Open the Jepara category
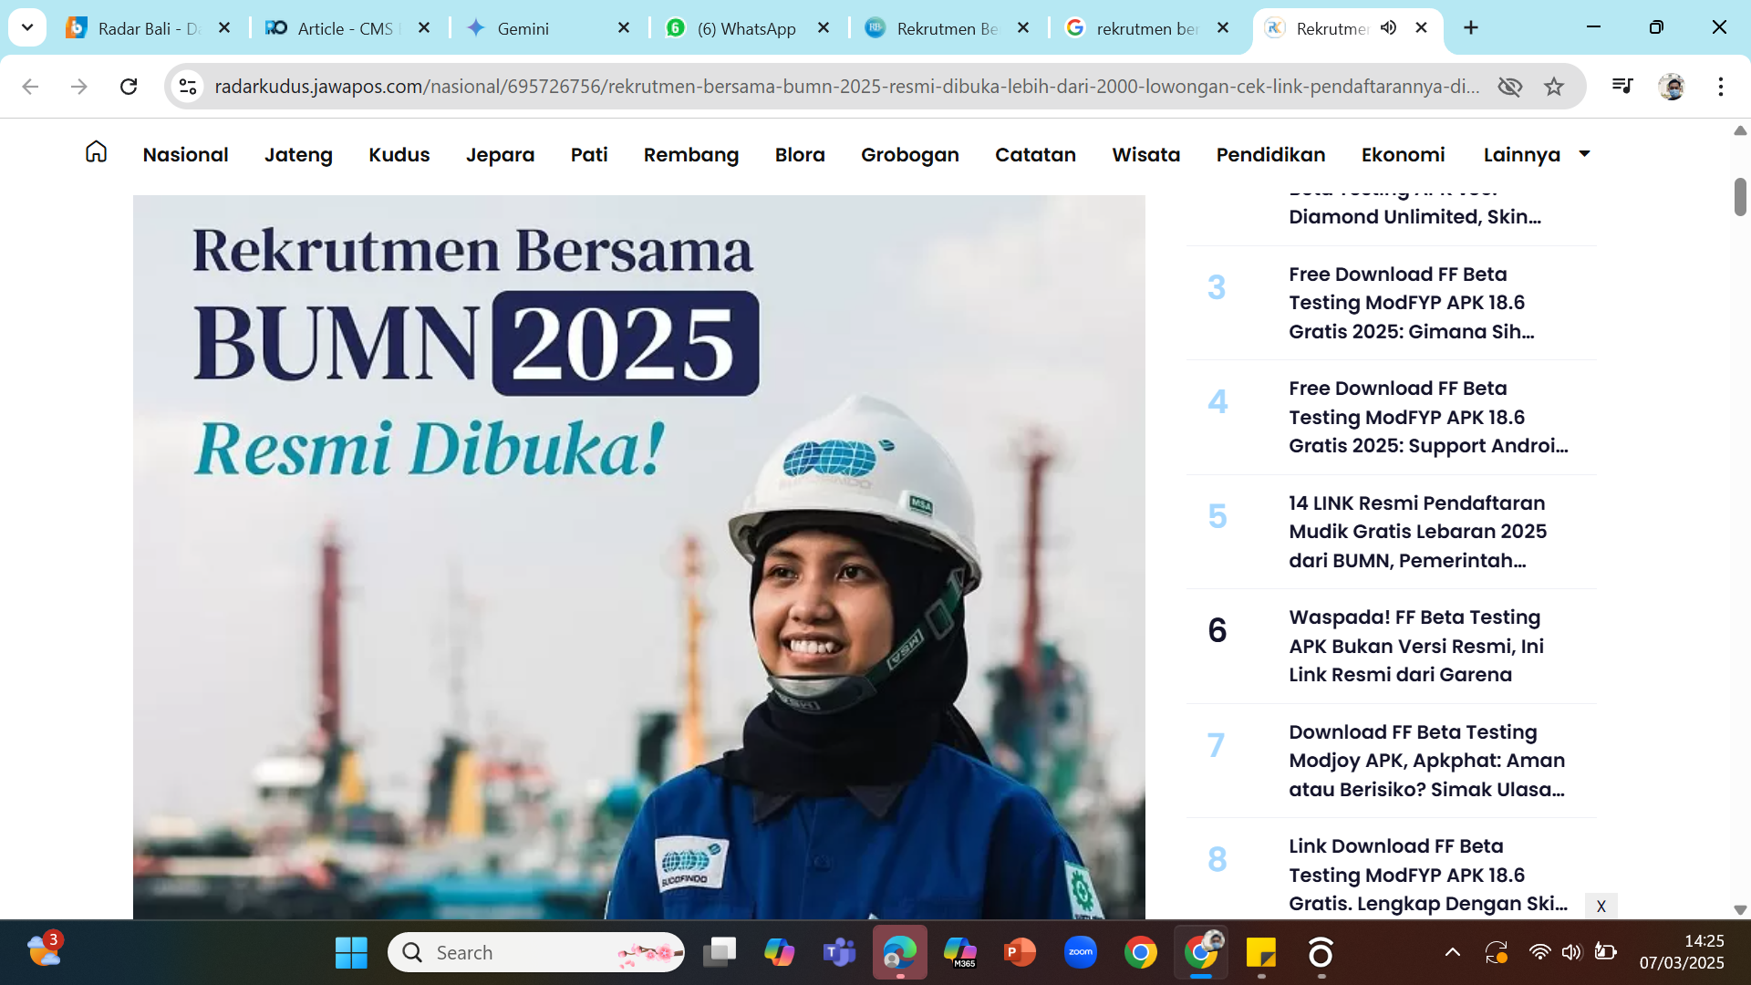The height and width of the screenshot is (985, 1751). pos(500,155)
